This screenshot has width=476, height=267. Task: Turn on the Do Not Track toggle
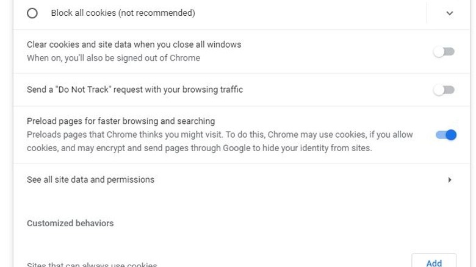tap(444, 90)
